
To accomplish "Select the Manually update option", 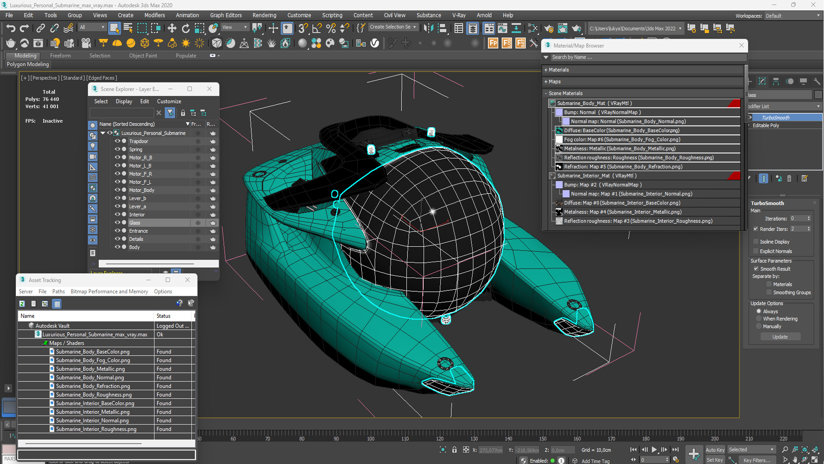I will point(759,327).
